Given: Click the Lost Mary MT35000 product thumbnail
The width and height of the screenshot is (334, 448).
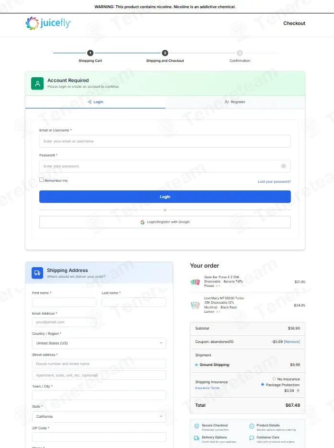Looking at the screenshot, I should 195,305.
